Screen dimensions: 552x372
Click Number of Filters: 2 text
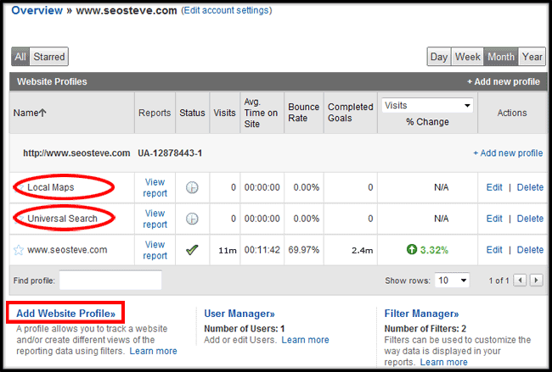coord(425,329)
